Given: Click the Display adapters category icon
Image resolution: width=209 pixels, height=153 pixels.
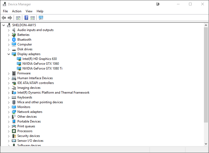Looking at the screenshot, I should 14,54.
